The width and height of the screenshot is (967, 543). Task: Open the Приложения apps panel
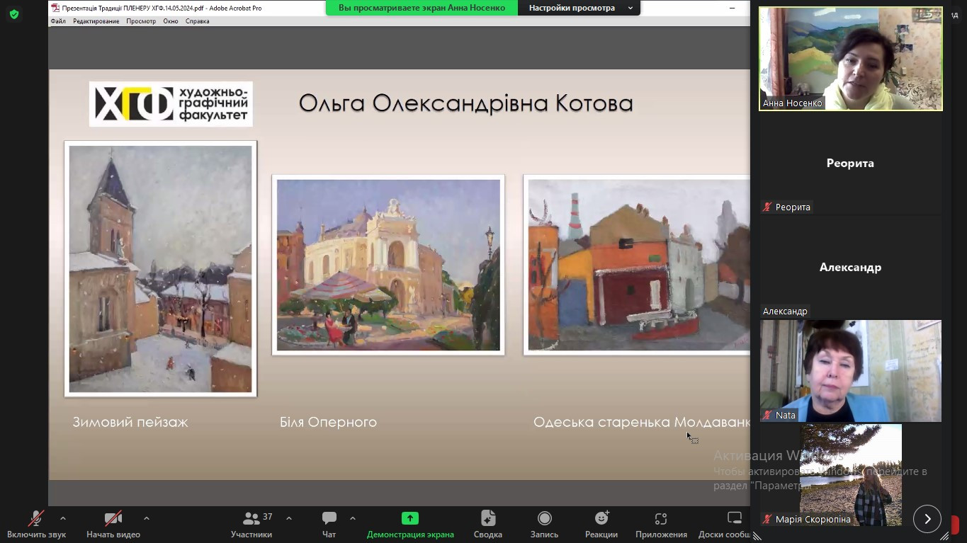[x=661, y=525]
